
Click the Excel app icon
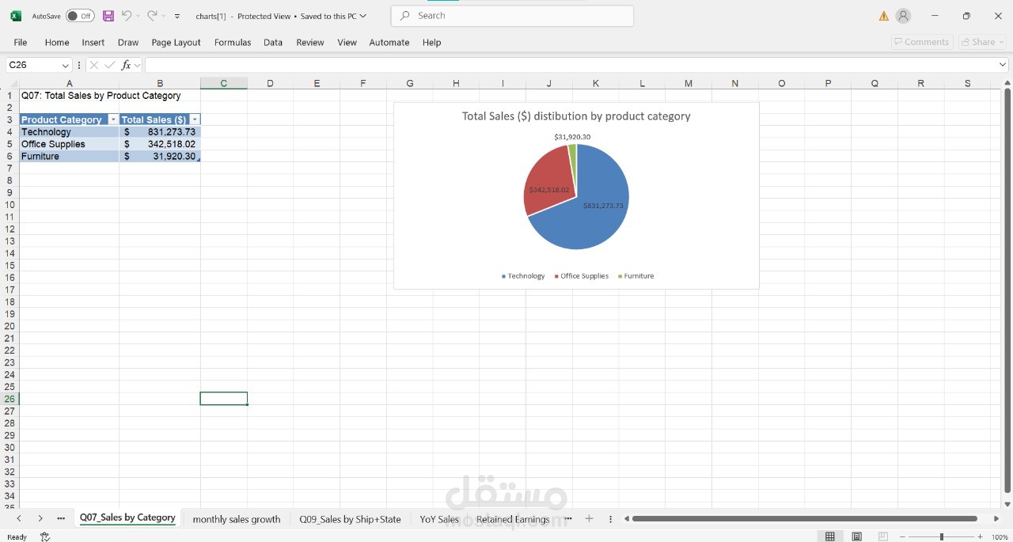pyautogui.click(x=16, y=16)
